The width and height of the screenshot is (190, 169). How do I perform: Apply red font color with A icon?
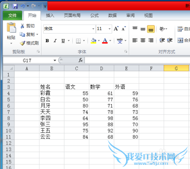click(x=105, y=41)
